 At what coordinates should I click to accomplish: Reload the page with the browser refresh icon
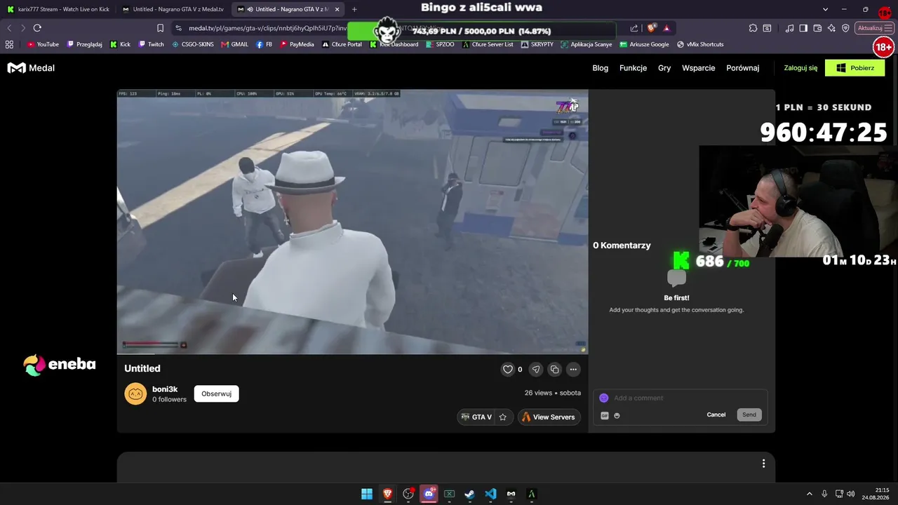click(37, 28)
